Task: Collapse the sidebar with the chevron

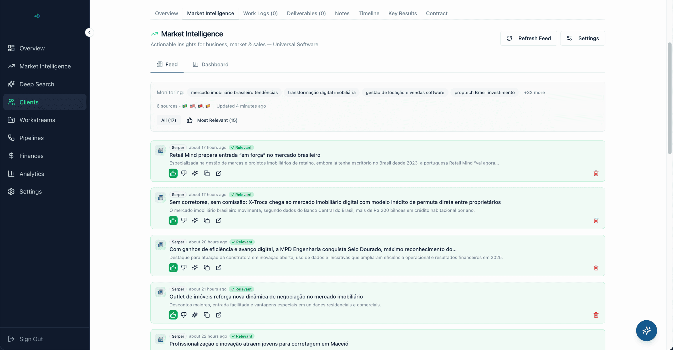Action: pyautogui.click(x=89, y=33)
